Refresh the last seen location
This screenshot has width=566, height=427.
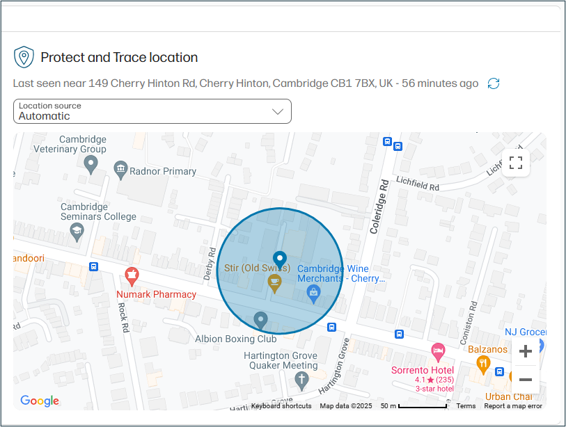pos(494,83)
